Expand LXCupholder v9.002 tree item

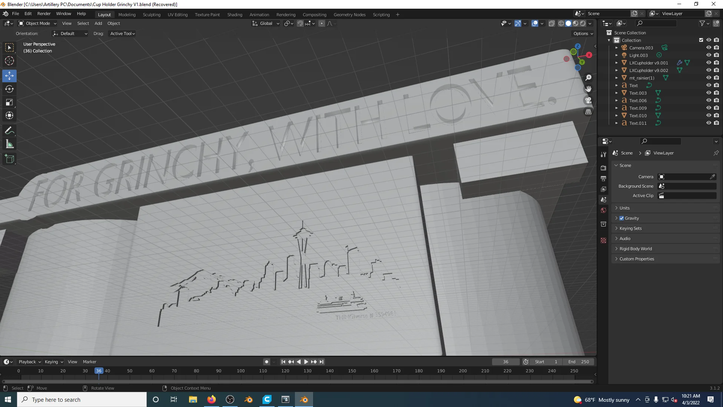pyautogui.click(x=617, y=70)
